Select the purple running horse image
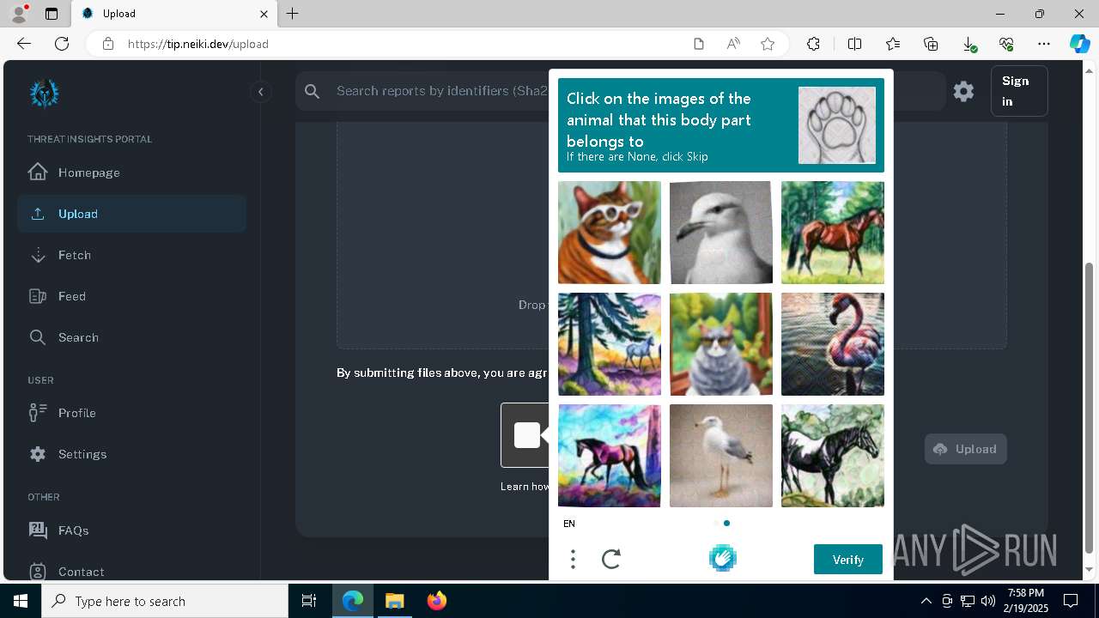1099x618 pixels. [610, 456]
